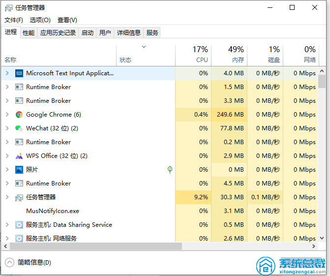Switch to the 应用历史记录 tab
330x276 pixels.
point(58,33)
